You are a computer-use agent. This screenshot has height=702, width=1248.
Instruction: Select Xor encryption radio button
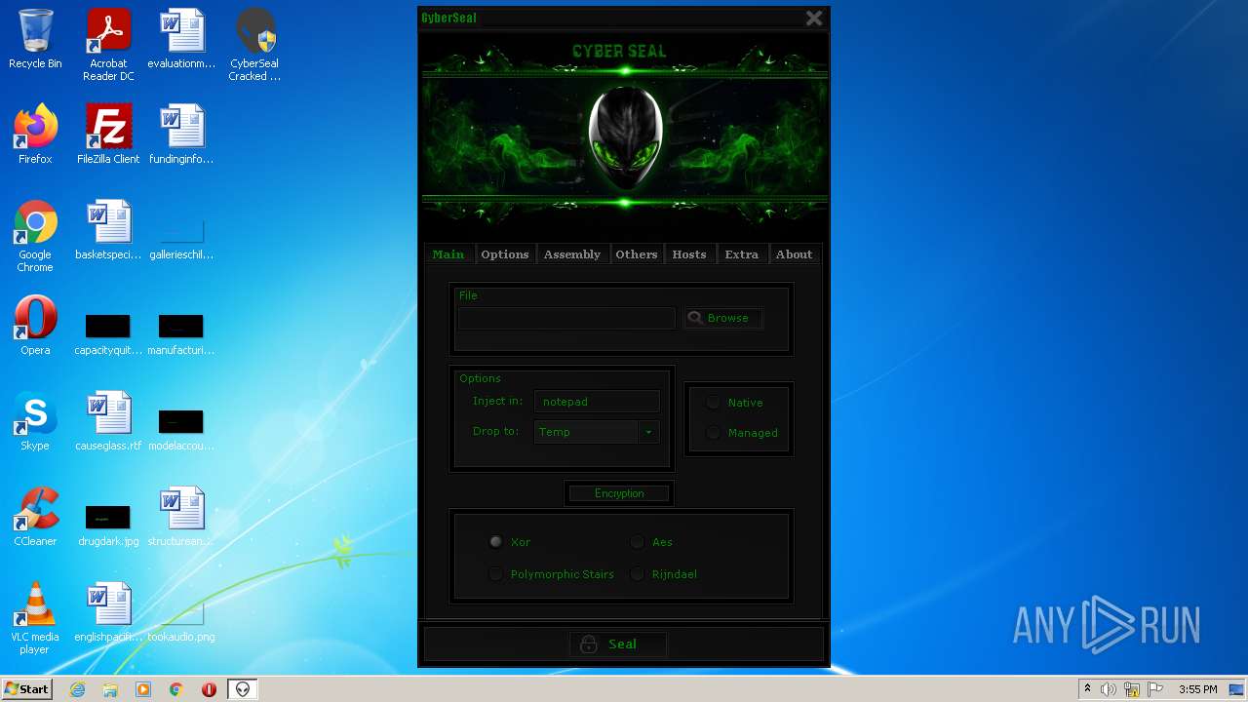point(510,542)
